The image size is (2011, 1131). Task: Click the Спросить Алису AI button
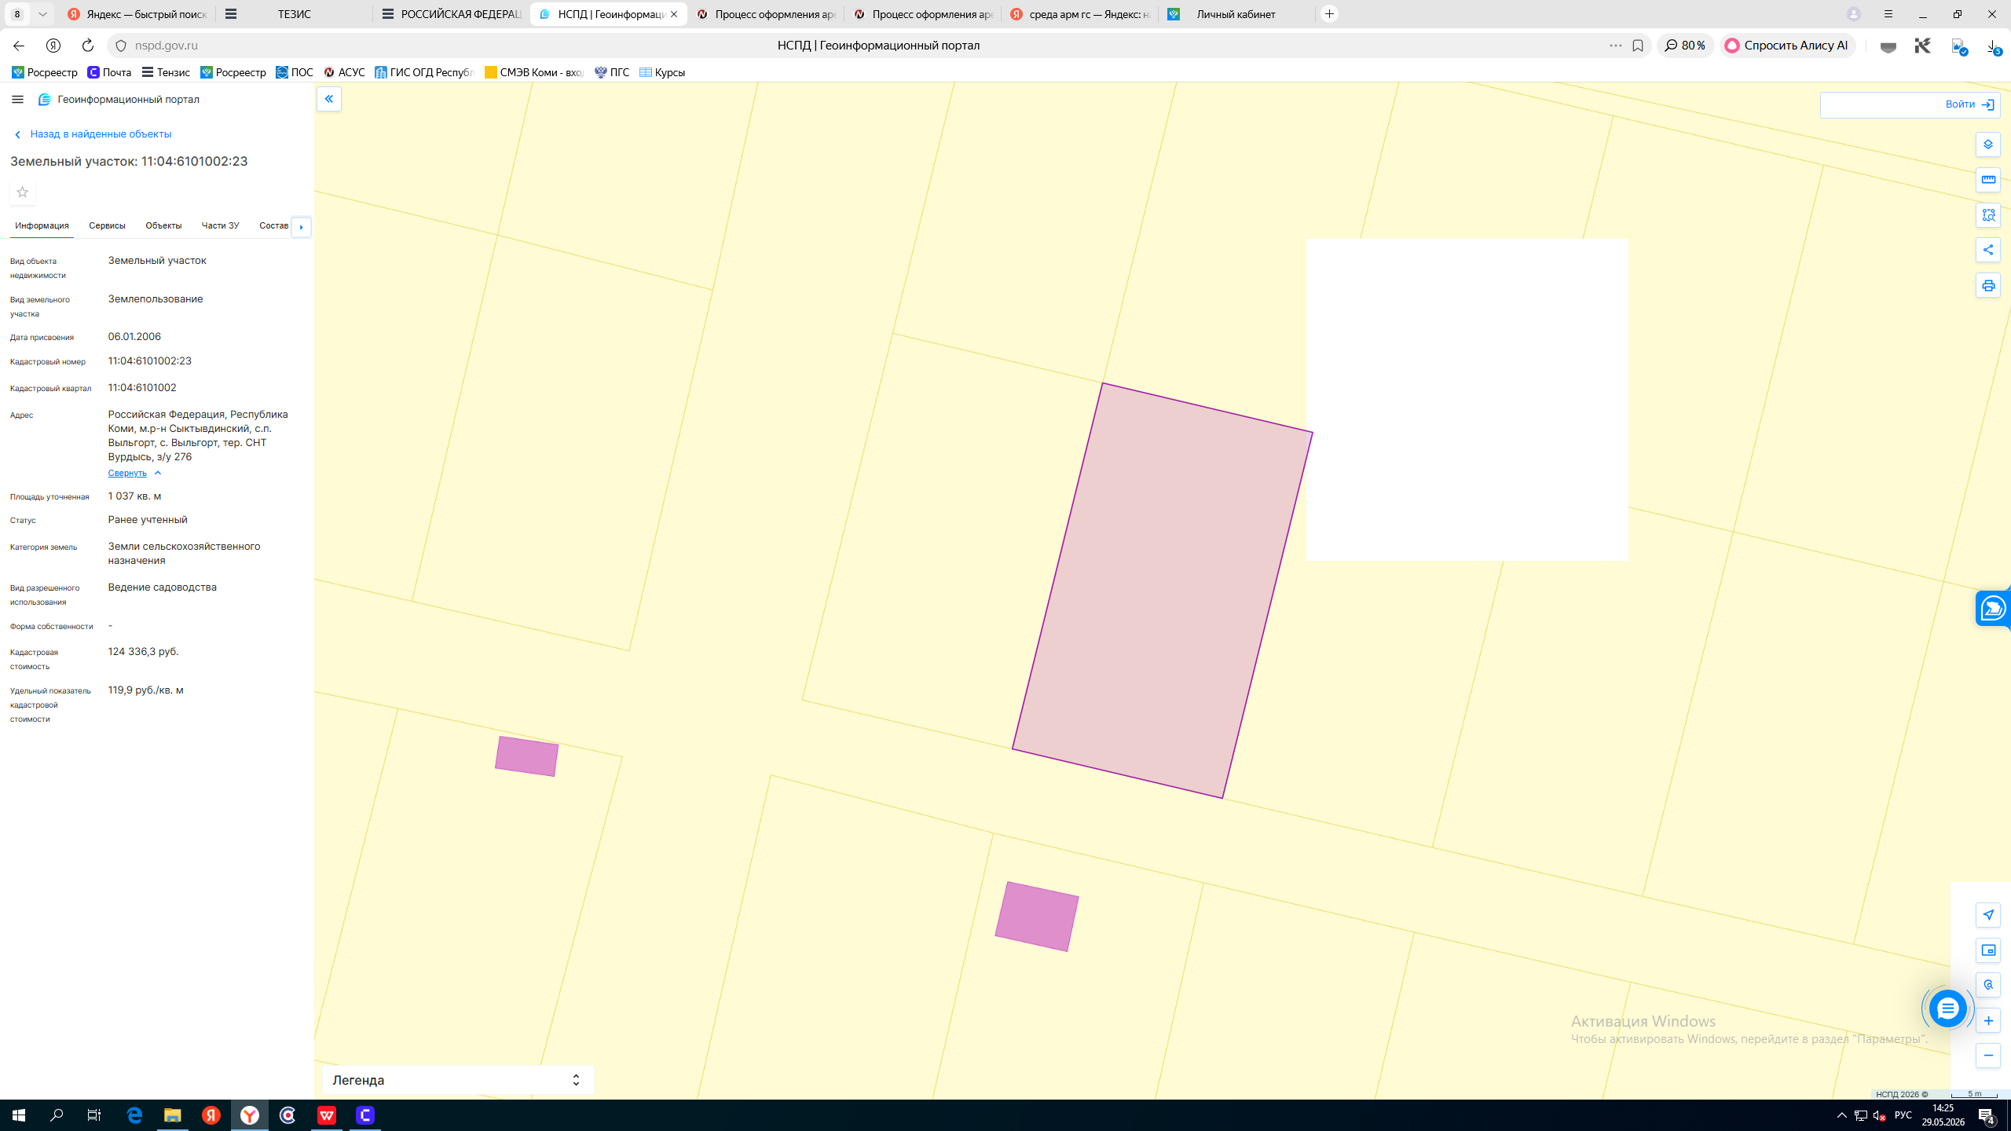coord(1788,46)
